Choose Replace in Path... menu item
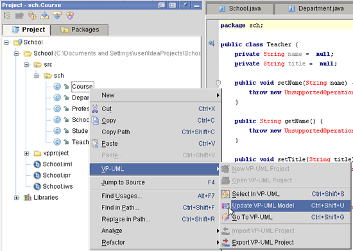Viewport: 353px width, 251px height. (x=155, y=220)
